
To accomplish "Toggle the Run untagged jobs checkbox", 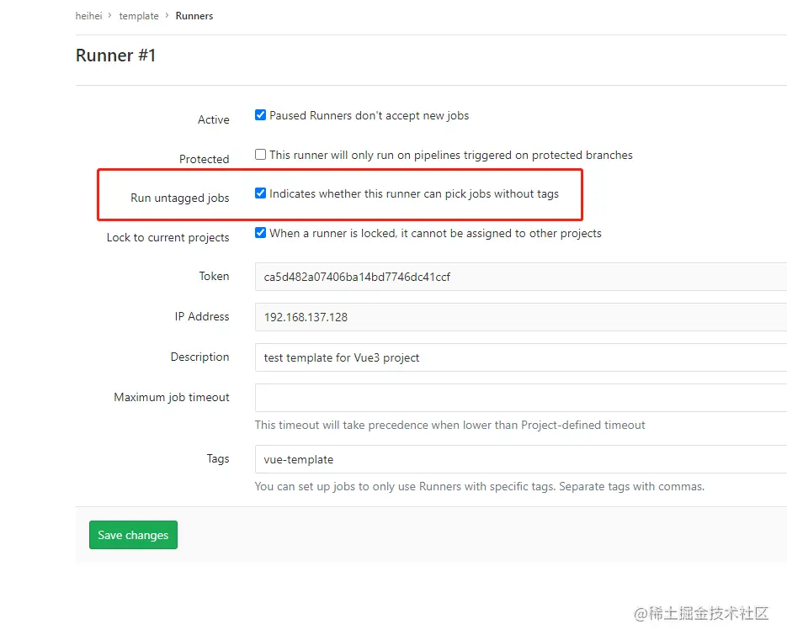I will (260, 193).
